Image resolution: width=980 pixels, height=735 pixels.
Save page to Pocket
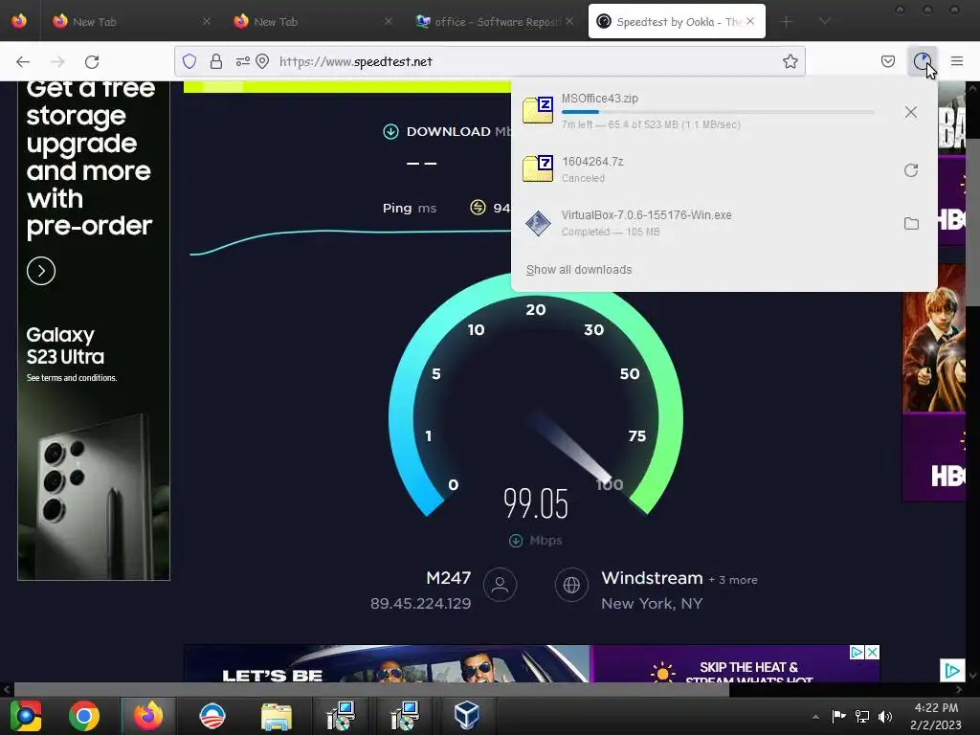coord(887,61)
